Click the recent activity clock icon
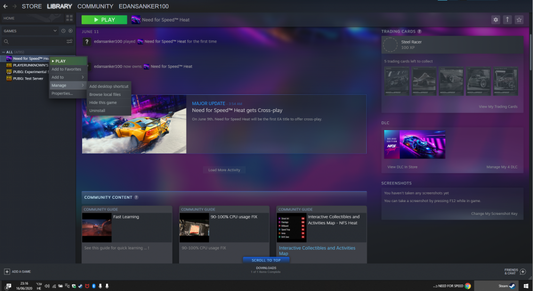The height and width of the screenshot is (291, 533). pyautogui.click(x=63, y=31)
